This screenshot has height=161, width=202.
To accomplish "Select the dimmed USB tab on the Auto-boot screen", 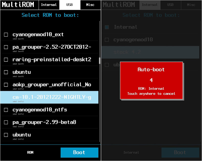I will tap(171, 5).
